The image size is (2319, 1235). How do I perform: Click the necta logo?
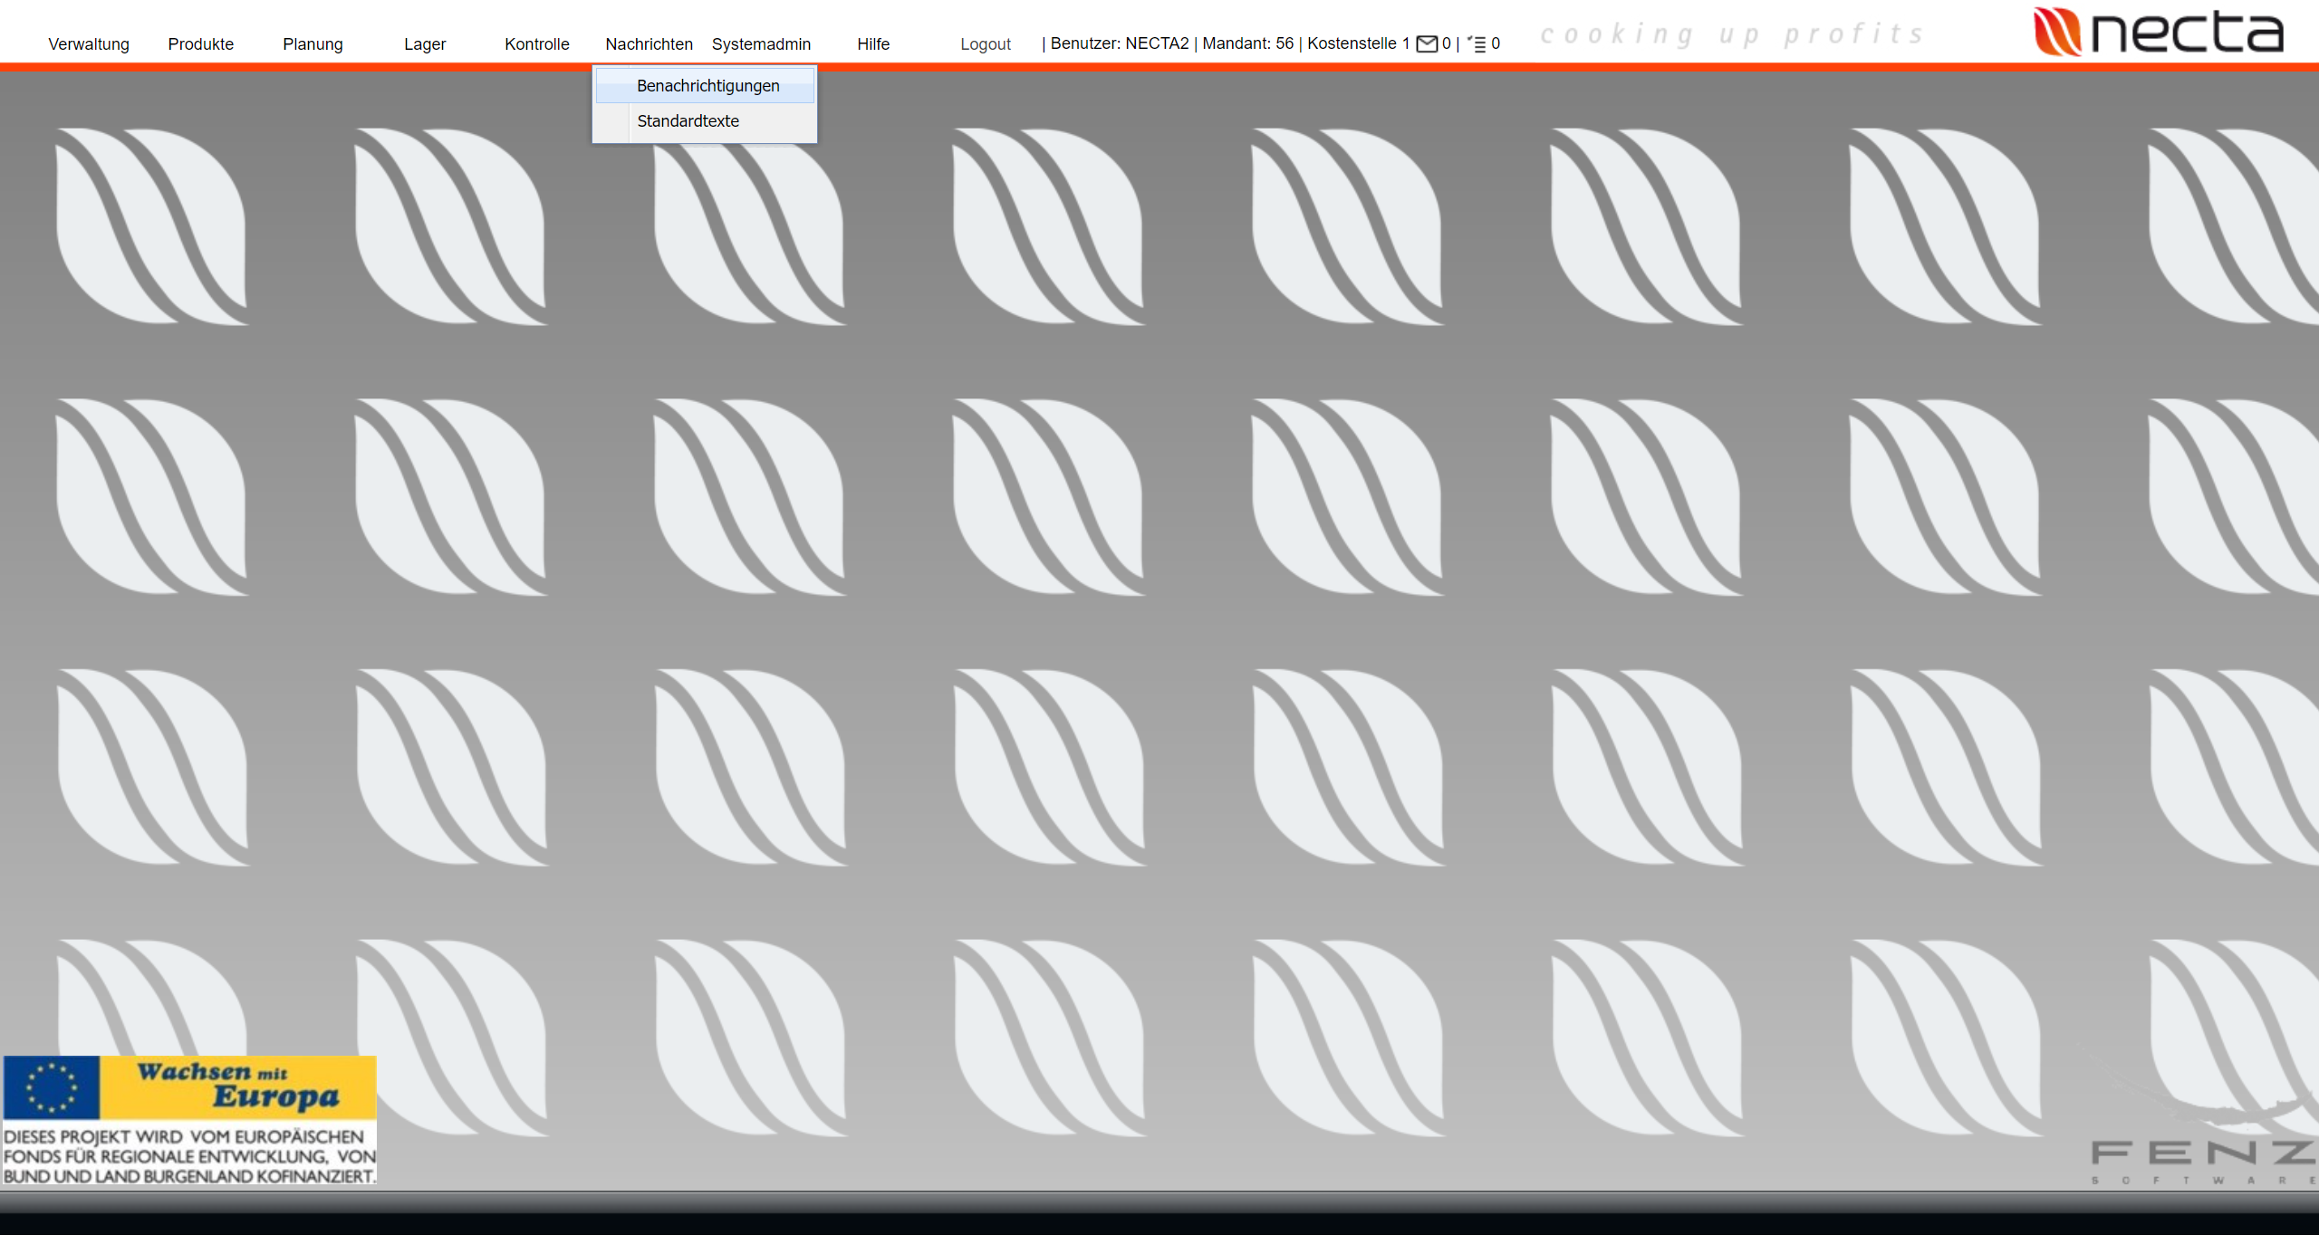coord(2158,33)
